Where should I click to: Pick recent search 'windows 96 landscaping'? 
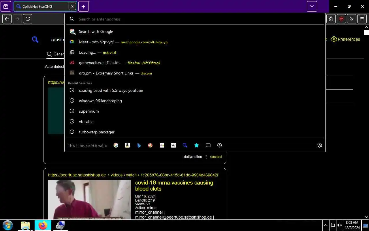coord(195,101)
